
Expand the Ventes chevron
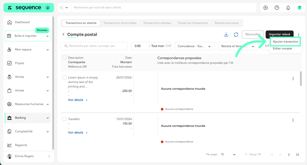point(48,77)
